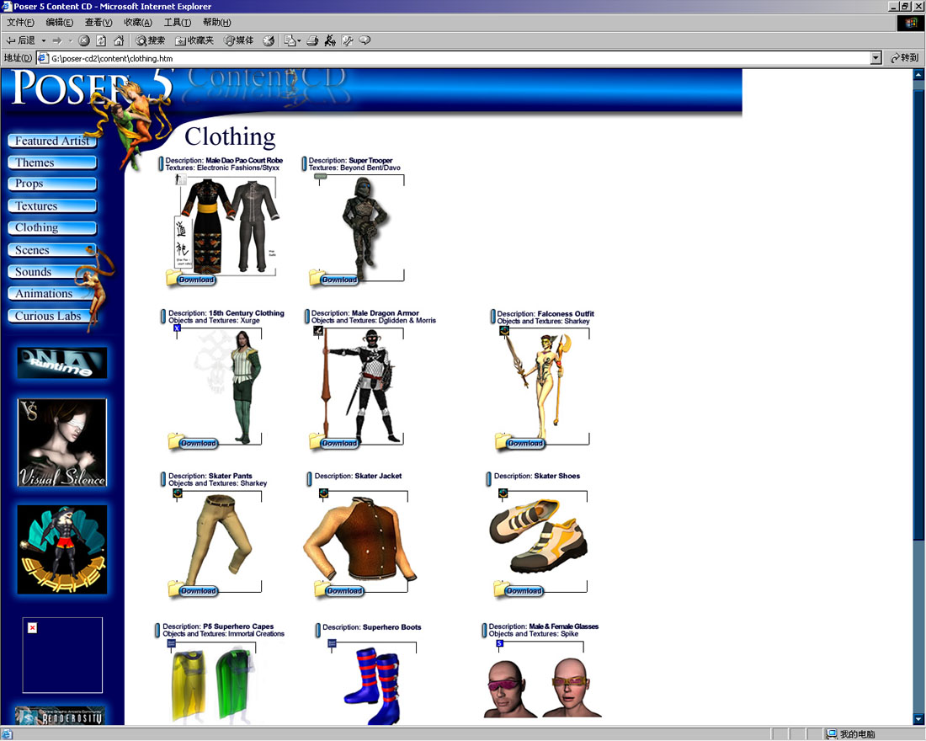Click the Stop loading toolbar icon

coord(84,40)
